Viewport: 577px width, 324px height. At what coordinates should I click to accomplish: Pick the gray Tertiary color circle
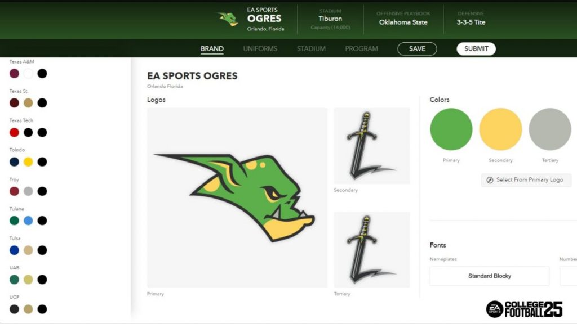coord(550,129)
